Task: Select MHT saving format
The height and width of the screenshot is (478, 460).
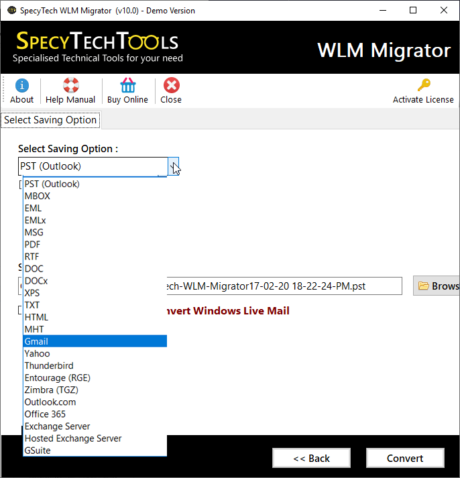Action: [95, 329]
